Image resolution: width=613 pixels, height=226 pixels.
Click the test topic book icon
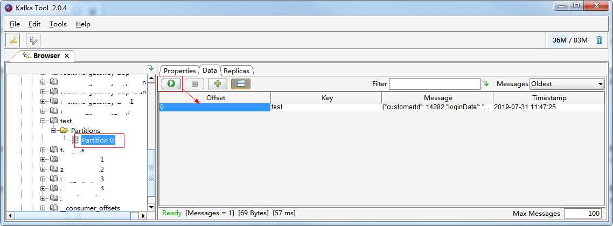[x=54, y=121]
